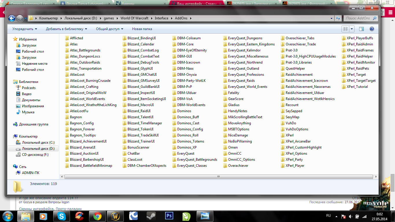Open Музыка library in navigation pane
This screenshot has width=395, height=222.
click(x=25, y=112)
